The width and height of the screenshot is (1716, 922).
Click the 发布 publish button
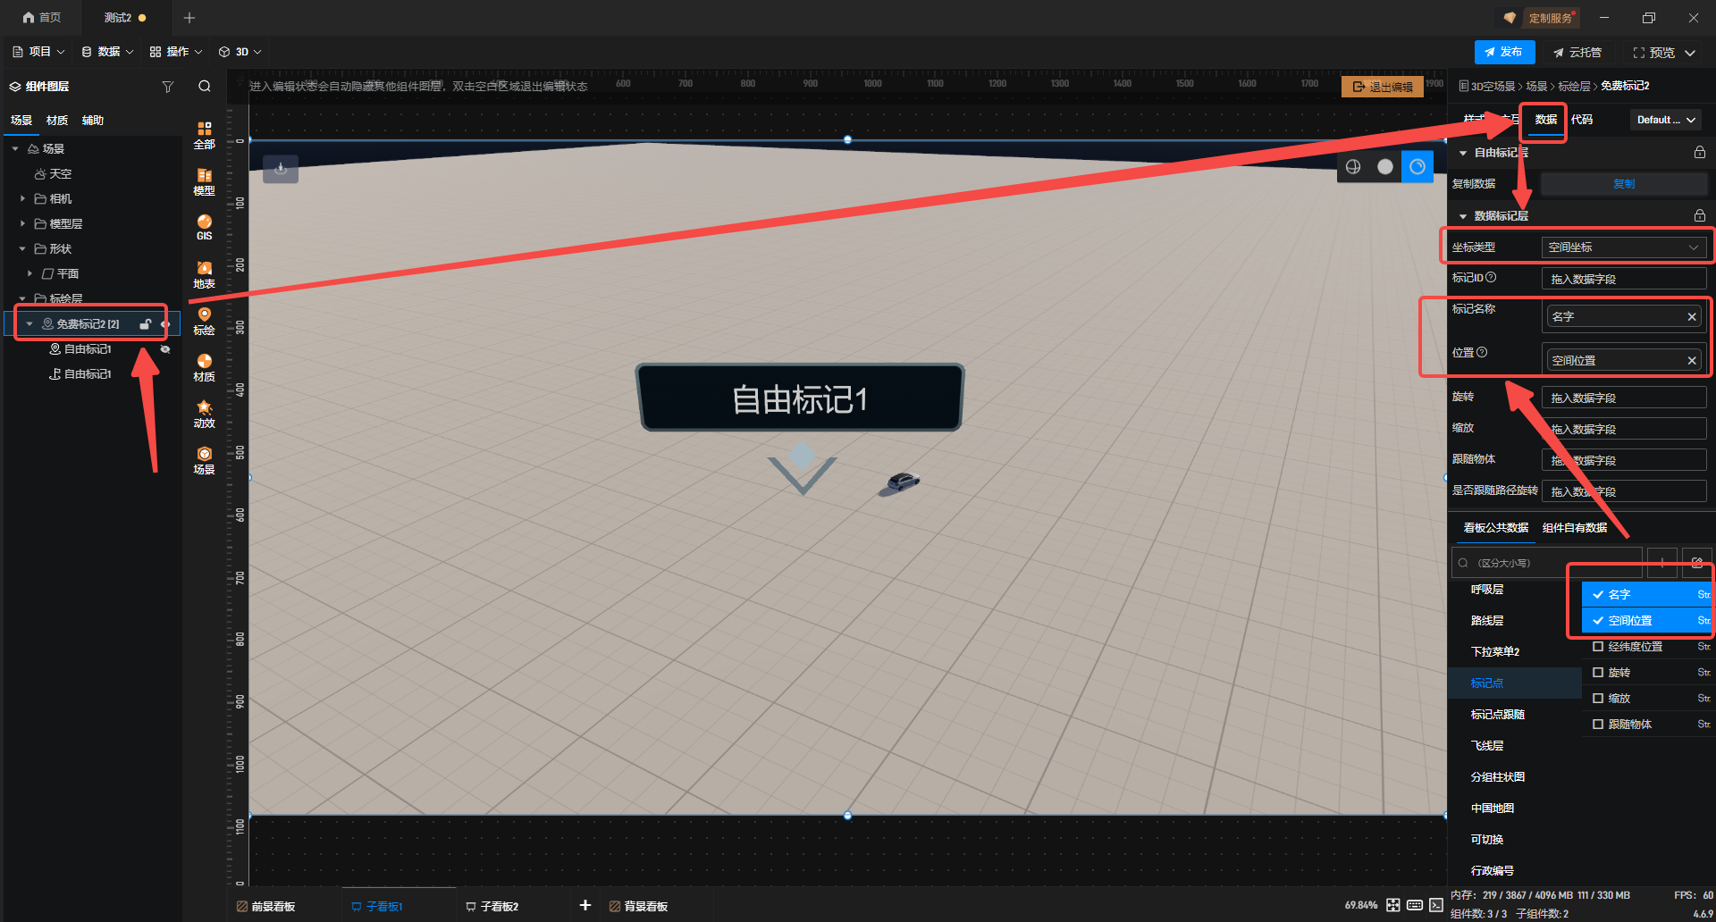(1504, 53)
